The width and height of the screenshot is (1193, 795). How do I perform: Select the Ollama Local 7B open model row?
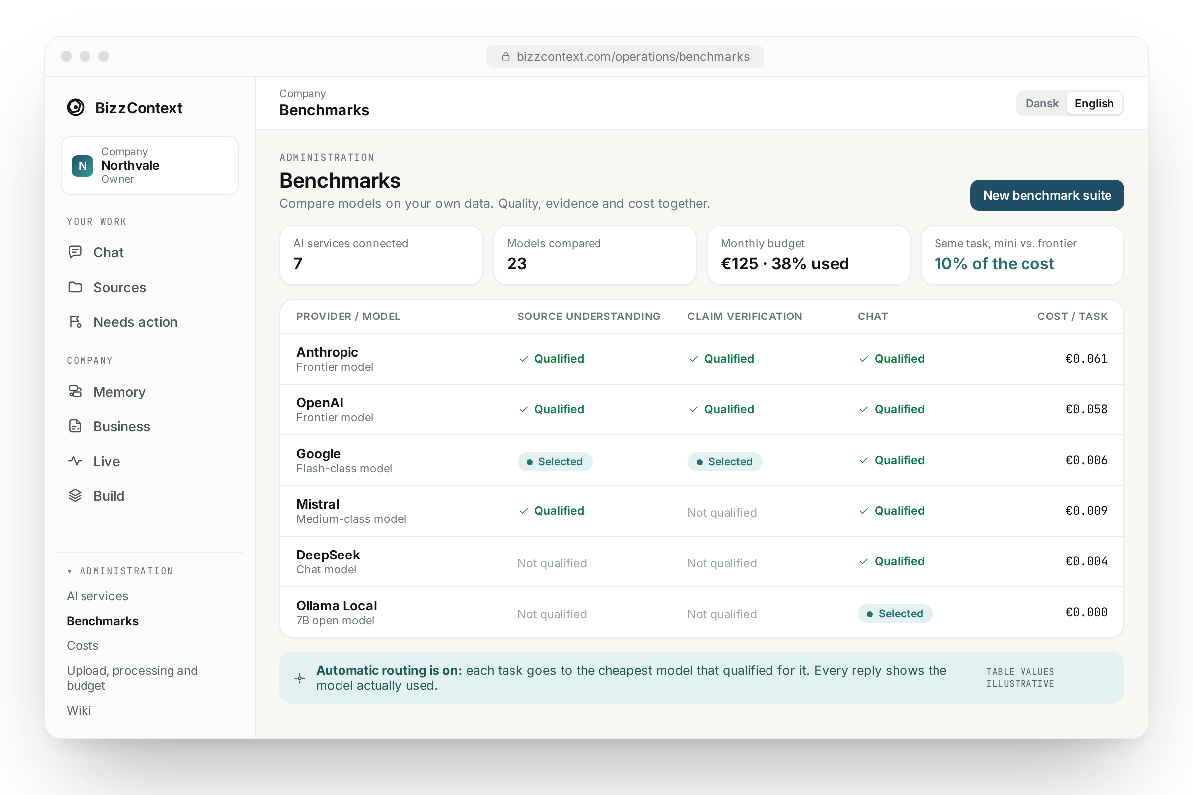click(701, 612)
